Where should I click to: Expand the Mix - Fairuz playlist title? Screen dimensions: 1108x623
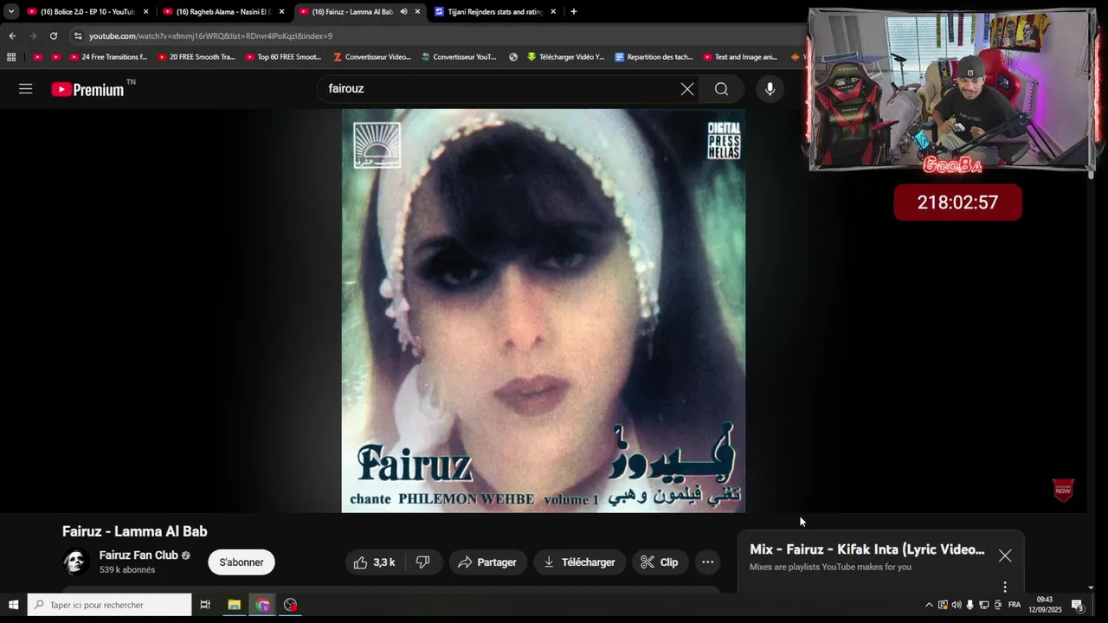[866, 549]
